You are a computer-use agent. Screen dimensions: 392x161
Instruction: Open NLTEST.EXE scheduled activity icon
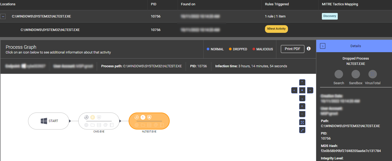click(156, 125)
